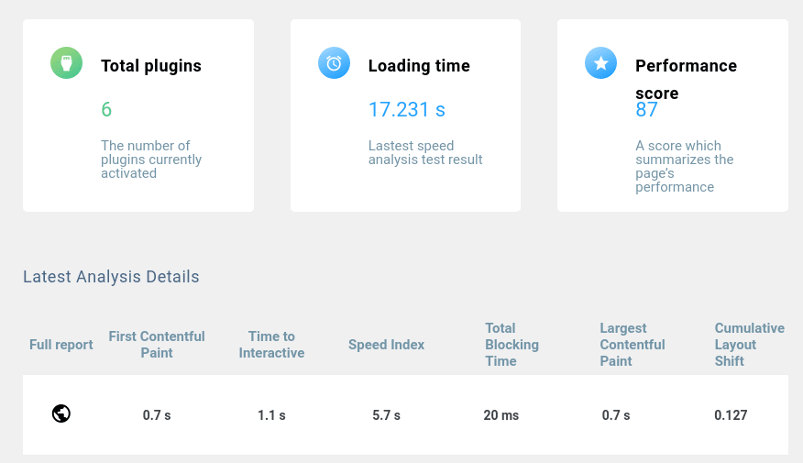
Task: Click the performance score value 87
Action: (646, 110)
